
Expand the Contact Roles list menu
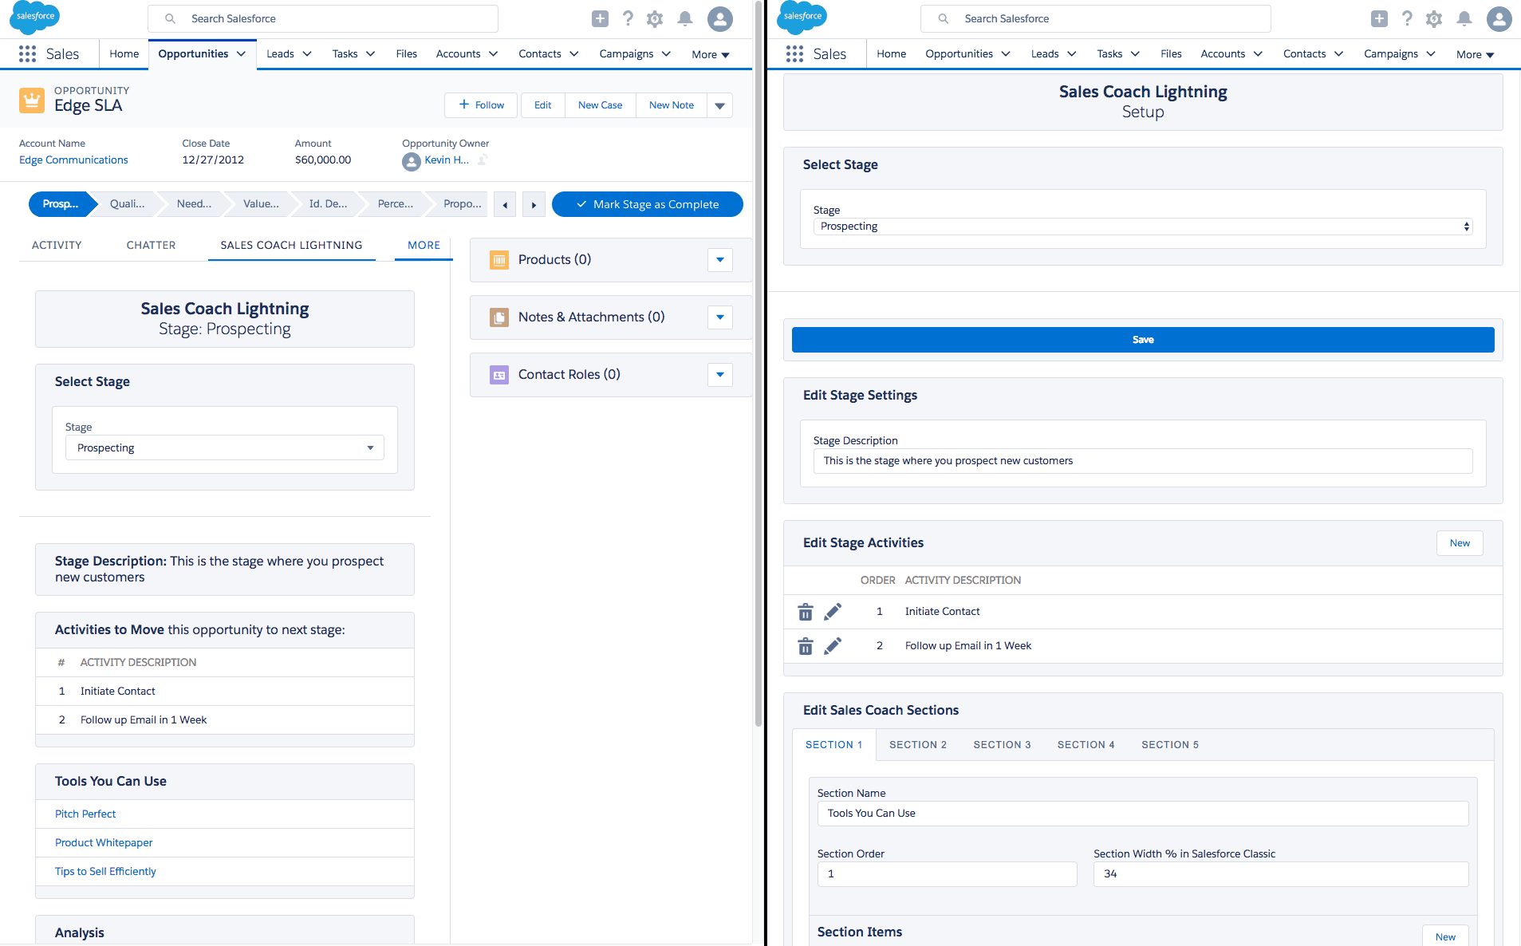tap(719, 375)
